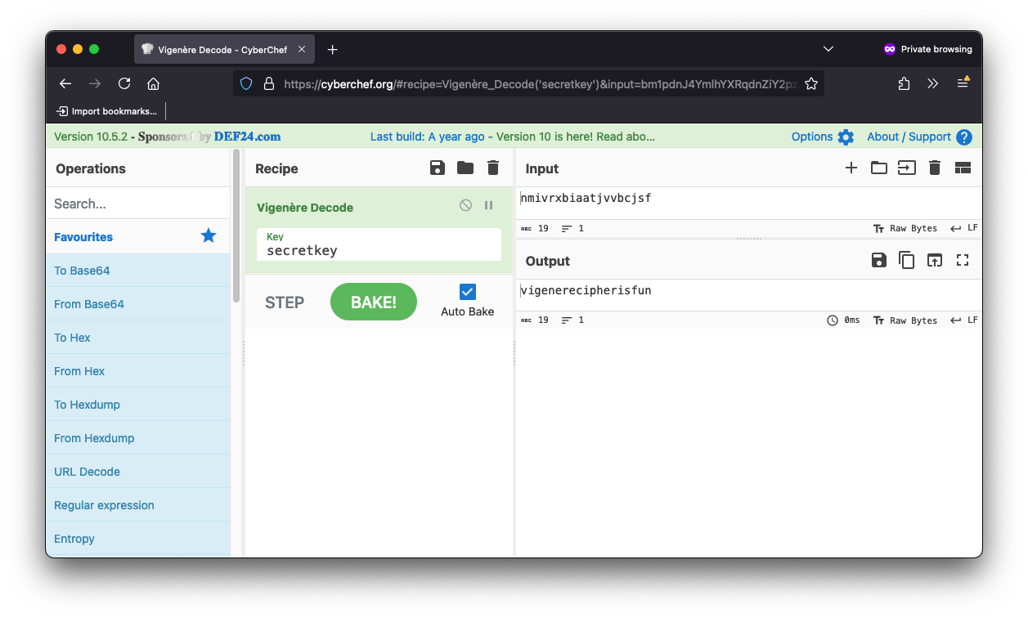This screenshot has width=1028, height=618.
Task: Select the Regular expression operation
Action: pyautogui.click(x=138, y=505)
